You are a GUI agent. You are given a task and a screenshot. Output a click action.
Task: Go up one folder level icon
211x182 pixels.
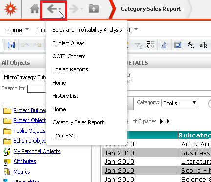click(94, 9)
